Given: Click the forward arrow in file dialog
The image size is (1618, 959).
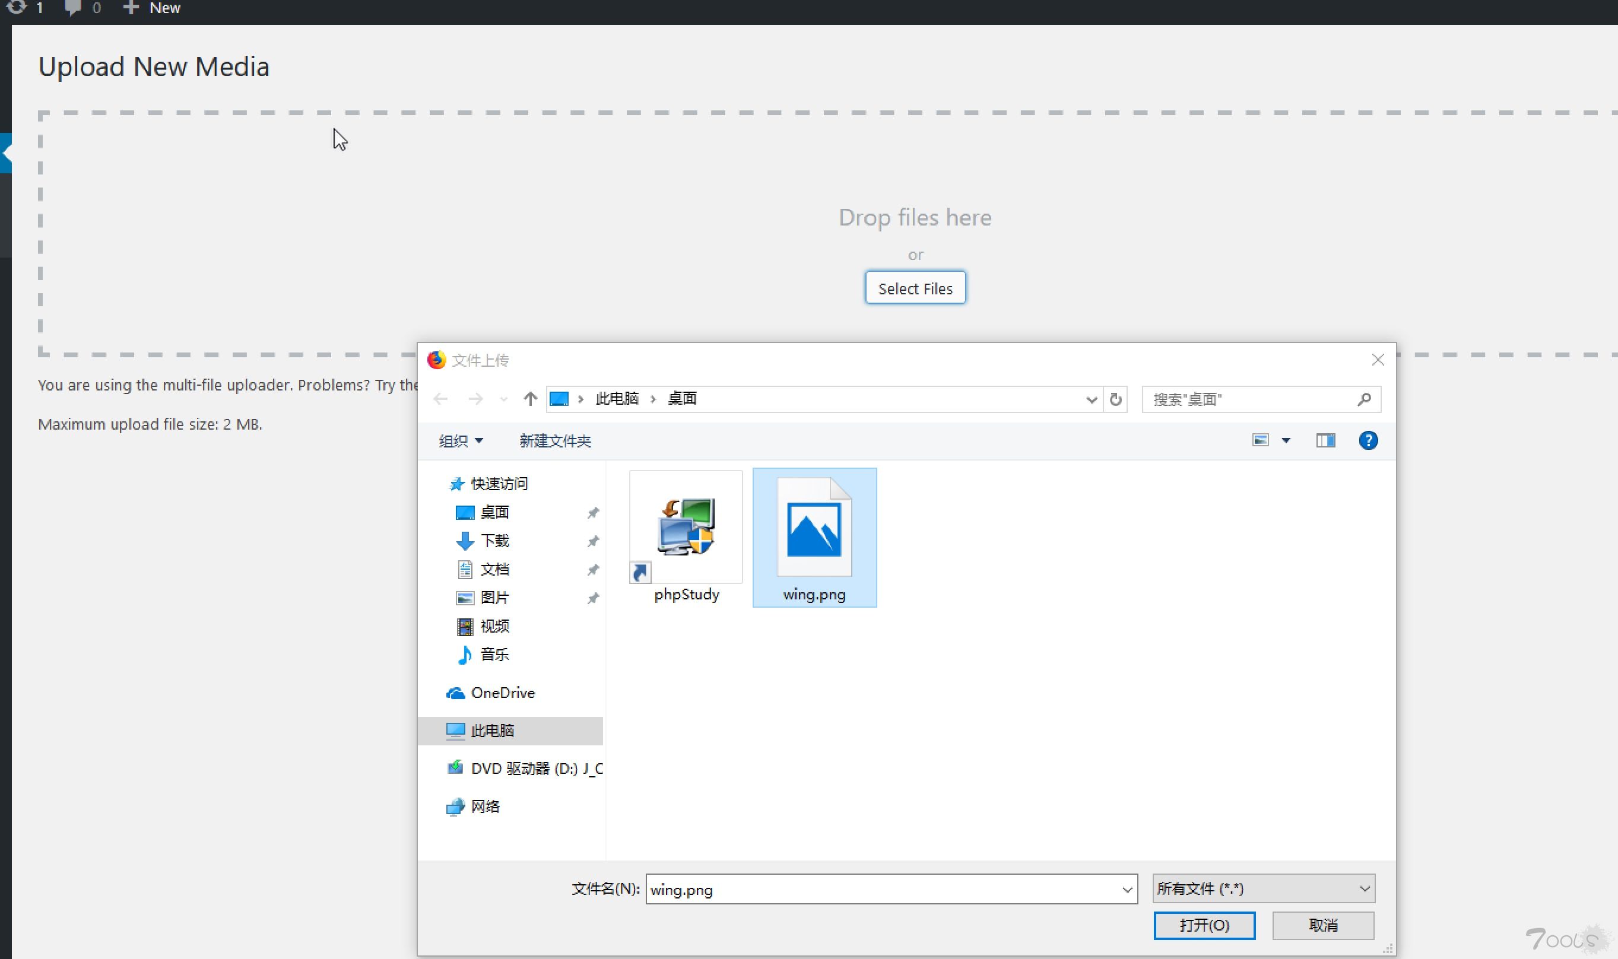Looking at the screenshot, I should tap(475, 399).
